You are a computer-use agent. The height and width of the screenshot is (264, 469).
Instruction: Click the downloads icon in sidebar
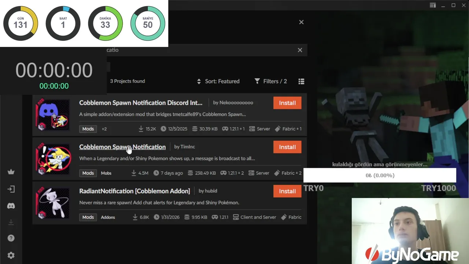click(11, 222)
